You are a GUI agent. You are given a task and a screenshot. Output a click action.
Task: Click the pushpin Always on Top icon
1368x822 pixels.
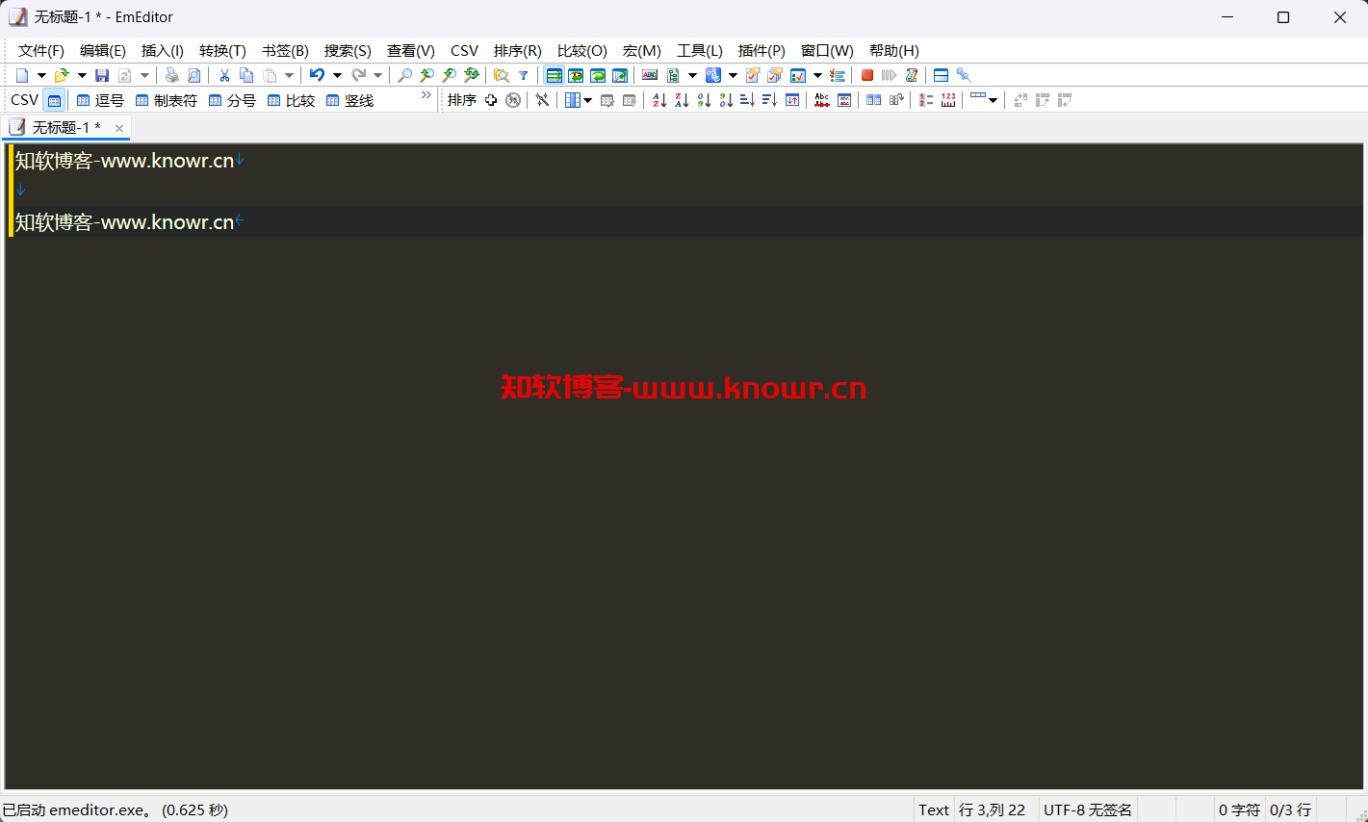964,75
